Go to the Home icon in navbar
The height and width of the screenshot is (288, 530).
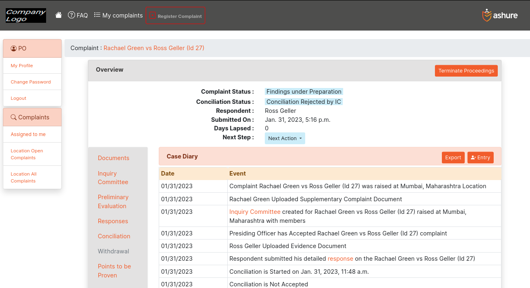point(59,15)
